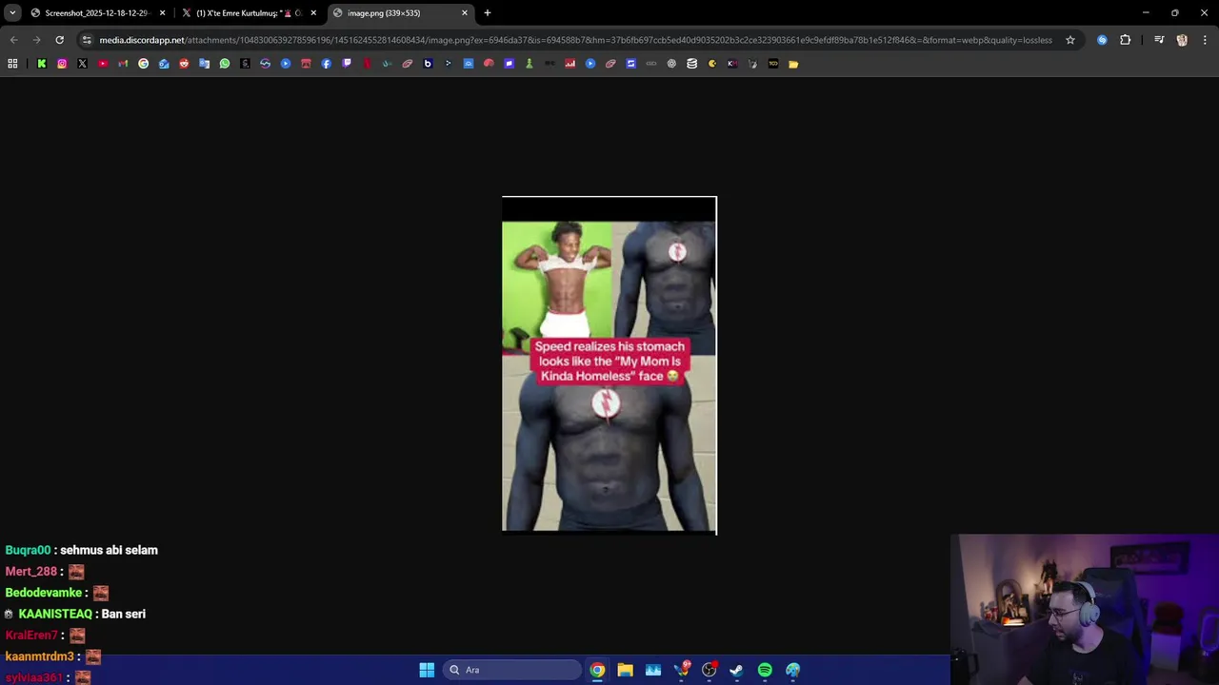Click the KAANISTEAQ chat username

click(x=55, y=614)
